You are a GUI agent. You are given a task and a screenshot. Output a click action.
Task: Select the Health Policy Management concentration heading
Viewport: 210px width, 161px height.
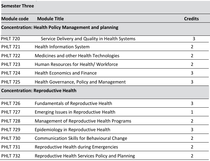[x=60, y=27]
